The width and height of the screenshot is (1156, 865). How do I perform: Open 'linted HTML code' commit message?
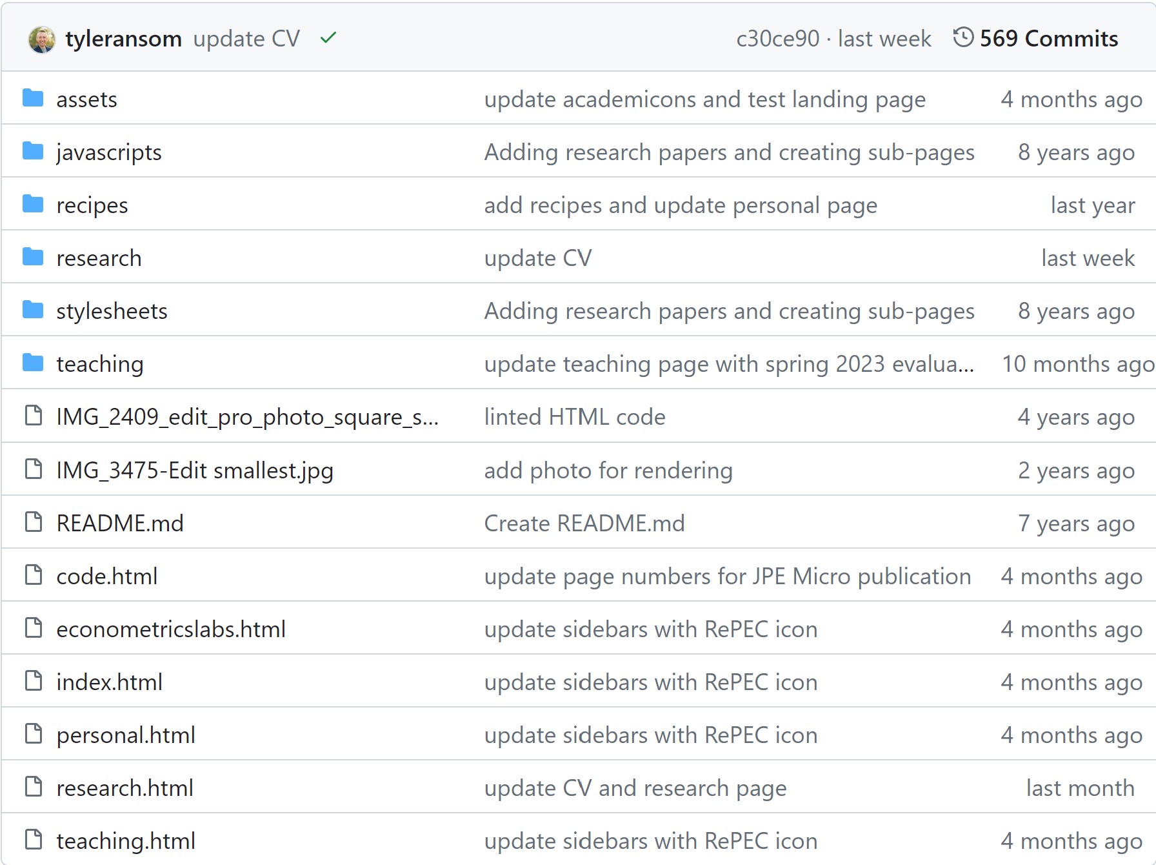pos(575,417)
